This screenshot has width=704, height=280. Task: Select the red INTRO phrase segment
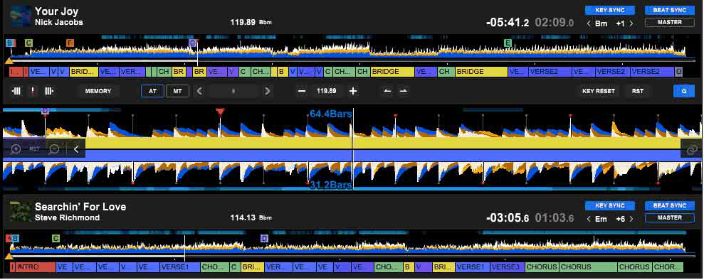(36, 267)
